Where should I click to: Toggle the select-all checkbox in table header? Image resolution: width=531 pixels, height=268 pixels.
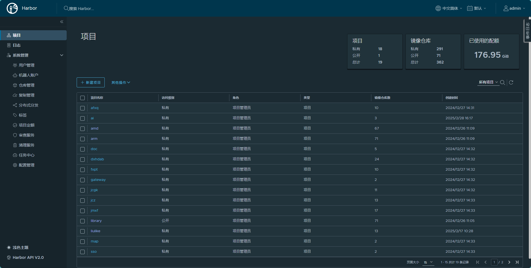pos(82,98)
